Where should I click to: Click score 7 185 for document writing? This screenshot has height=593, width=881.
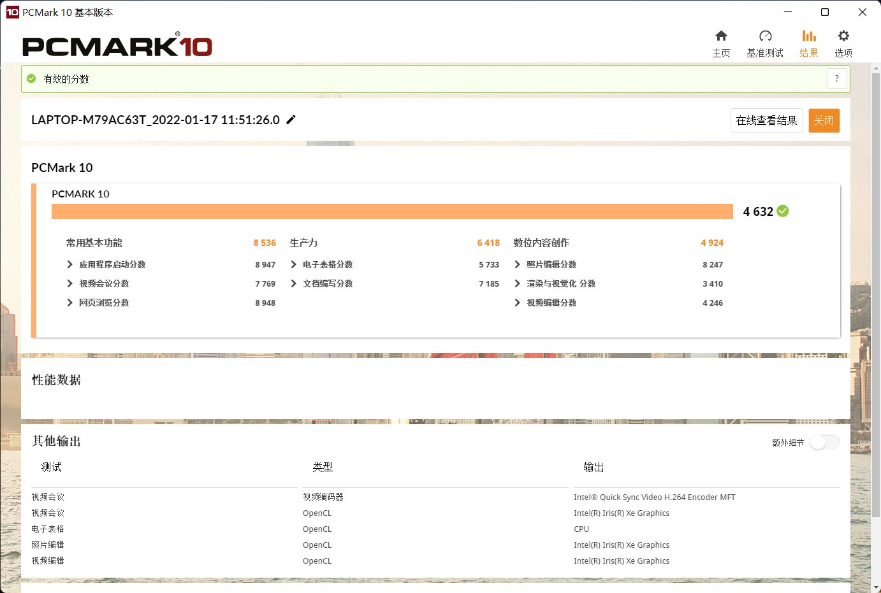[489, 283]
